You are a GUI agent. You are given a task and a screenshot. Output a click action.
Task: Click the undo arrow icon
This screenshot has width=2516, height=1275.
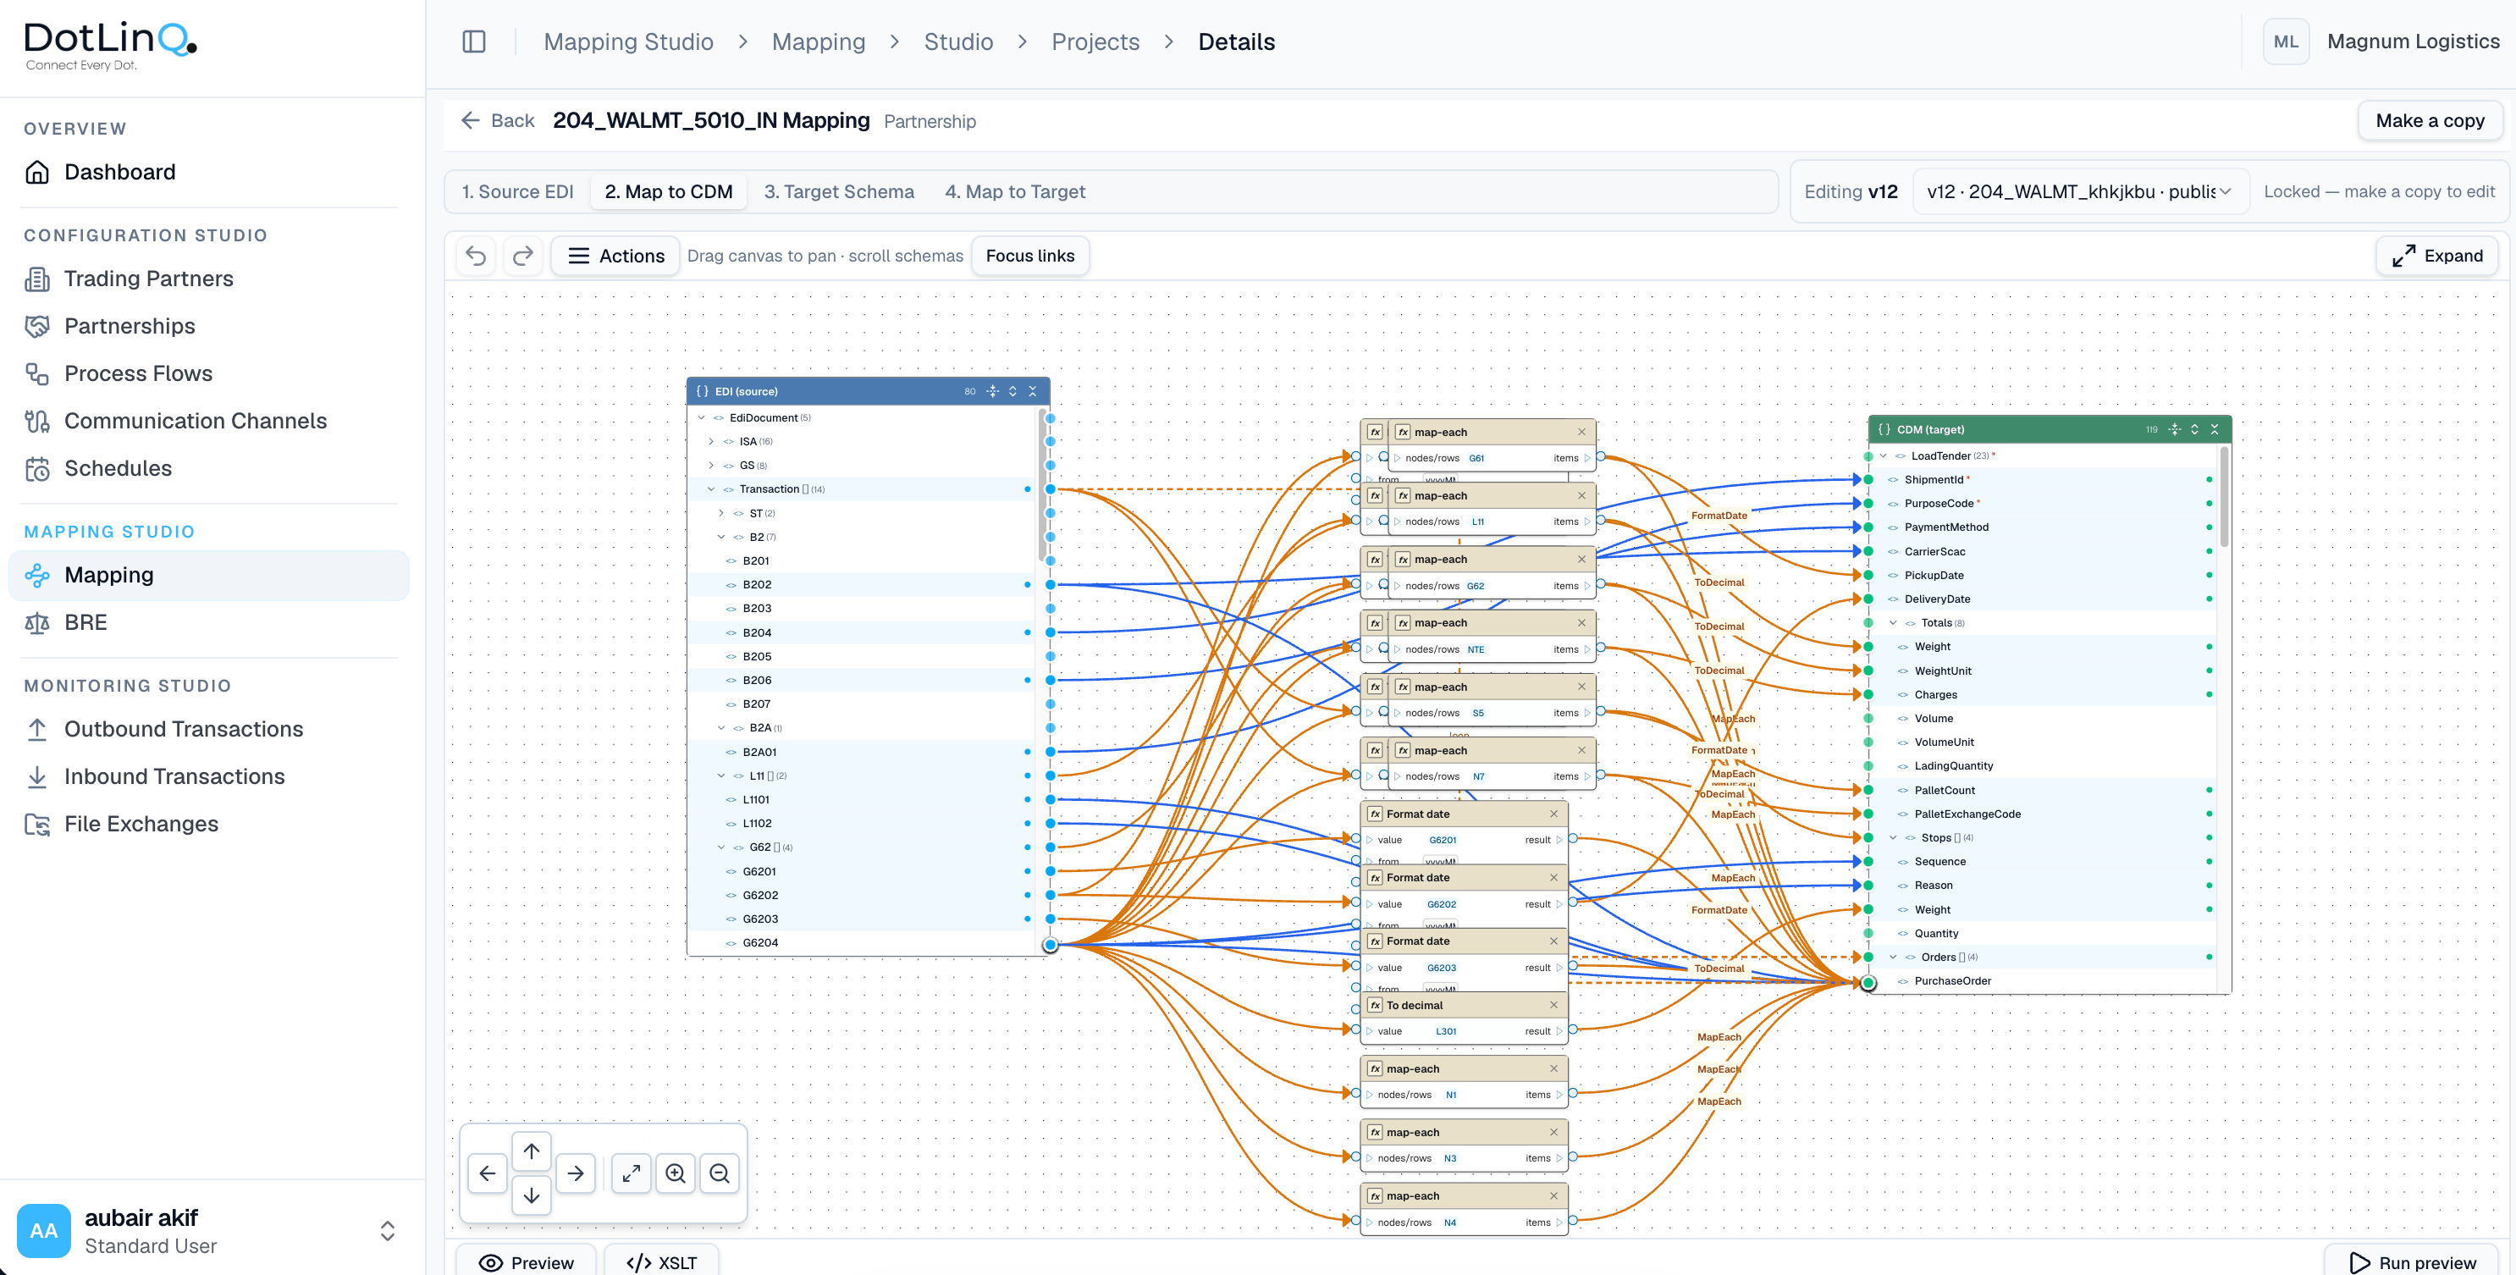(x=476, y=256)
